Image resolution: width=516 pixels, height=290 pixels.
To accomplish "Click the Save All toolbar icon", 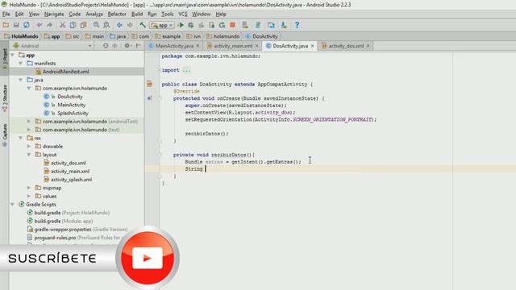I will 16,25.
